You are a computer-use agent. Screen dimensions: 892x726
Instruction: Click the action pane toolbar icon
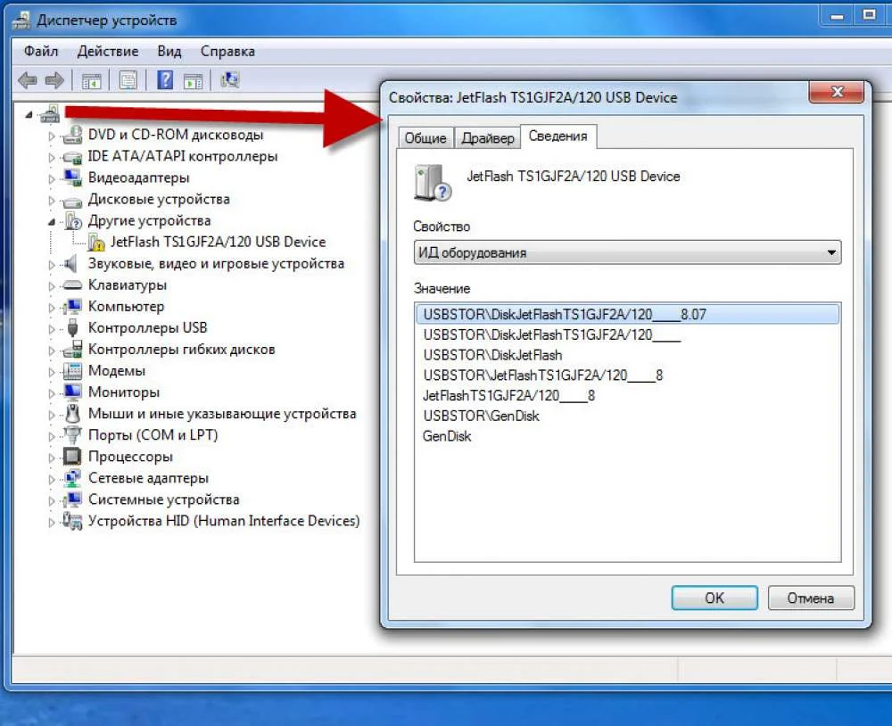pyautogui.click(x=194, y=81)
